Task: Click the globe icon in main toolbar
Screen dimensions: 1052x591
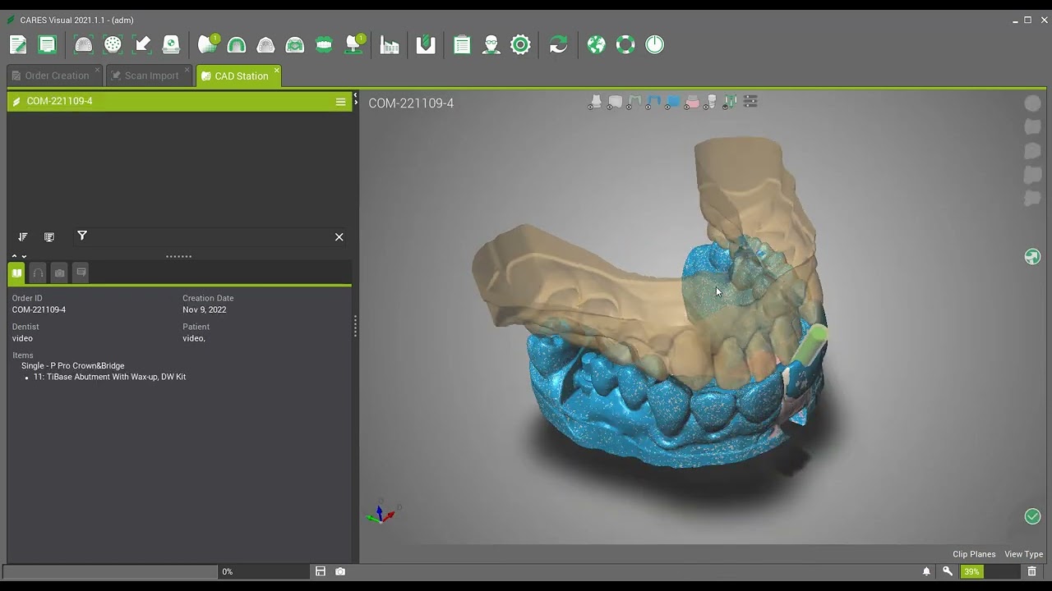Action: [597, 44]
